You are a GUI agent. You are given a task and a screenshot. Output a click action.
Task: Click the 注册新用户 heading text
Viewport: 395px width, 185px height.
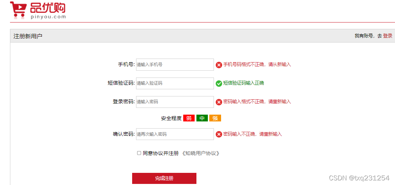(28, 36)
